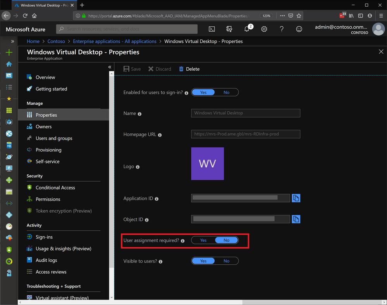Open Virtual machines monitor icon
Screen dimensions: 387x305
pyautogui.click(x=9, y=169)
